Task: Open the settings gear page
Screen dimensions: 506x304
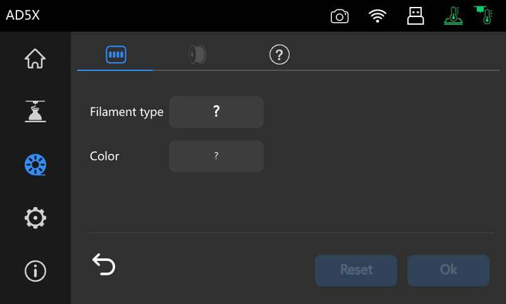Action: click(x=35, y=218)
